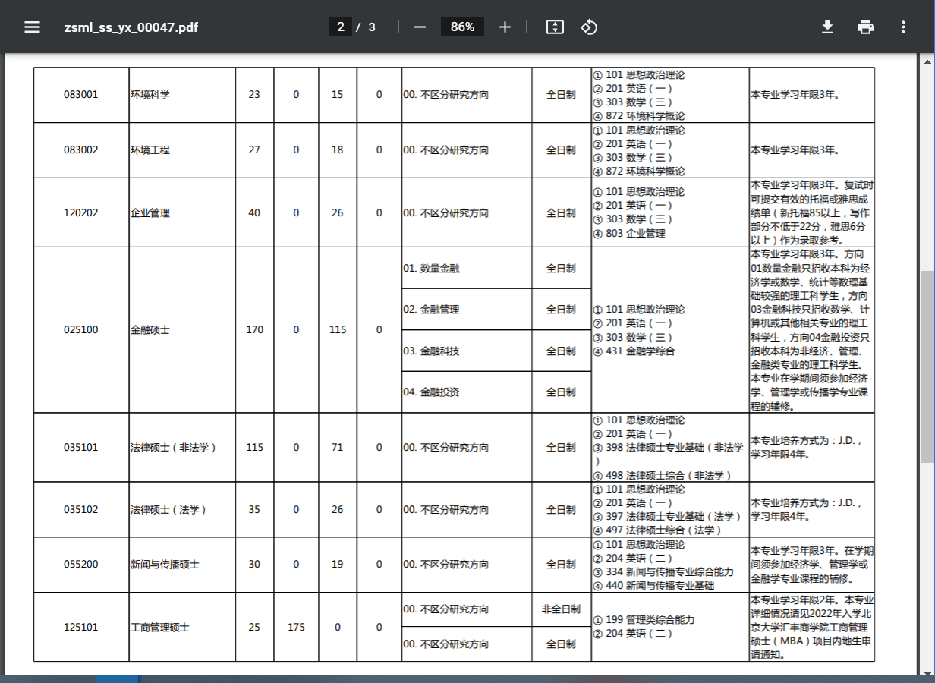Click the current page number field
935x683 pixels.
click(340, 27)
